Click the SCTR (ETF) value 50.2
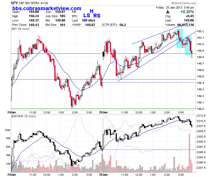The width and height of the screenshot is (210, 177). point(122,25)
